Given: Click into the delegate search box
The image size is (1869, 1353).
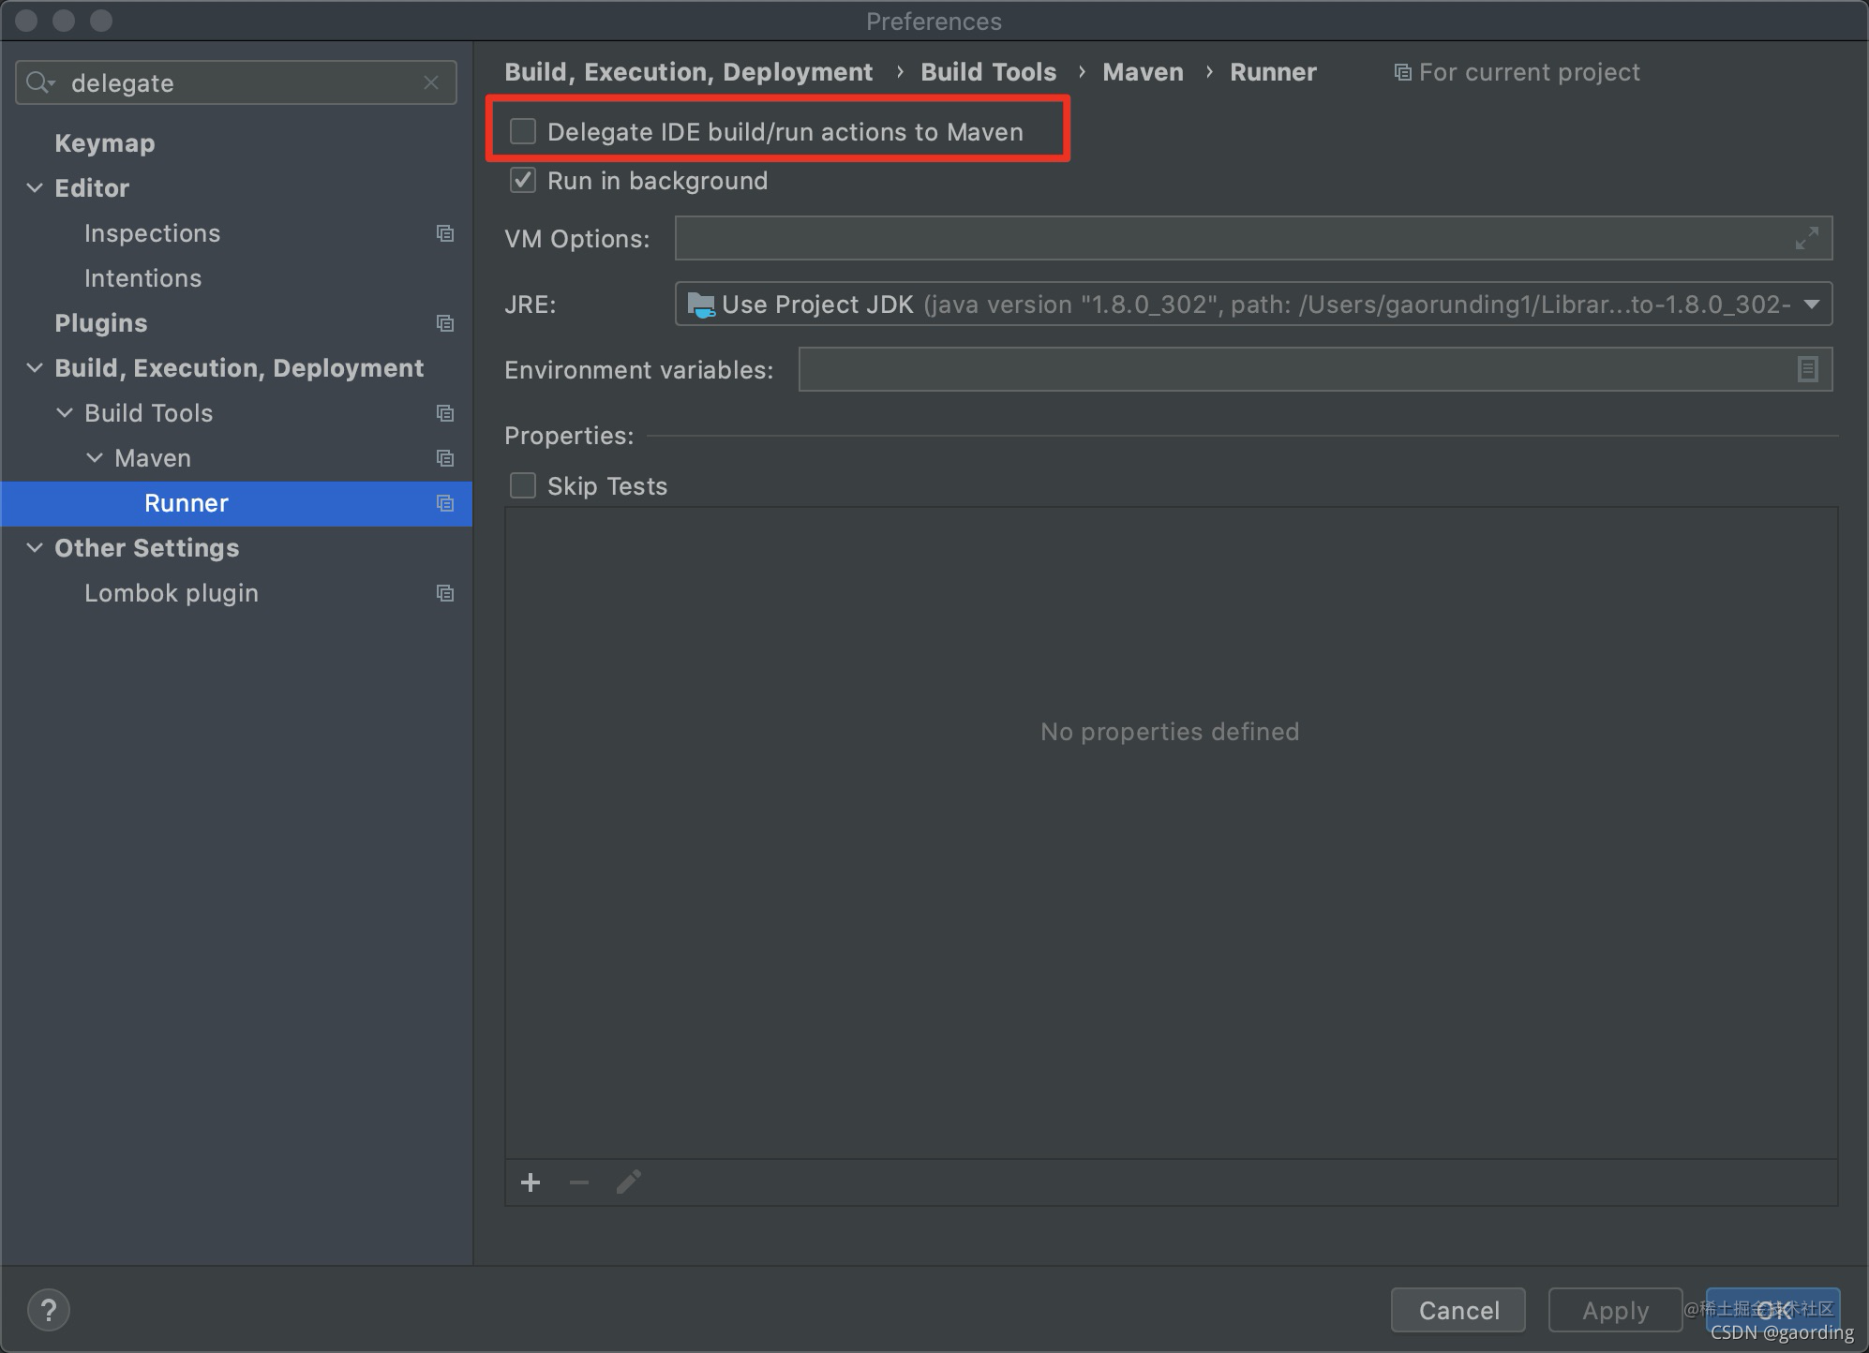Looking at the screenshot, I should tap(236, 82).
